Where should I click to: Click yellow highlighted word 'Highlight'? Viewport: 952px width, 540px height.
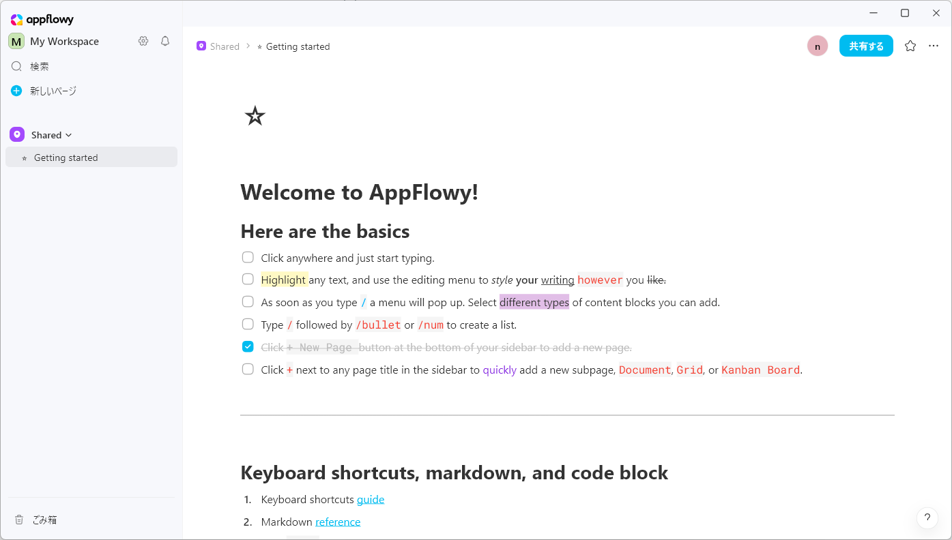coord(283,280)
